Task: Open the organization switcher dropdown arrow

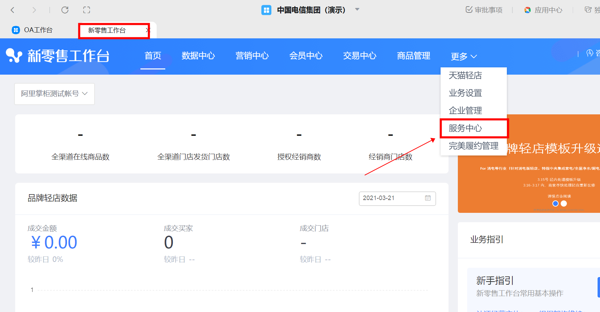Action: tap(357, 9)
